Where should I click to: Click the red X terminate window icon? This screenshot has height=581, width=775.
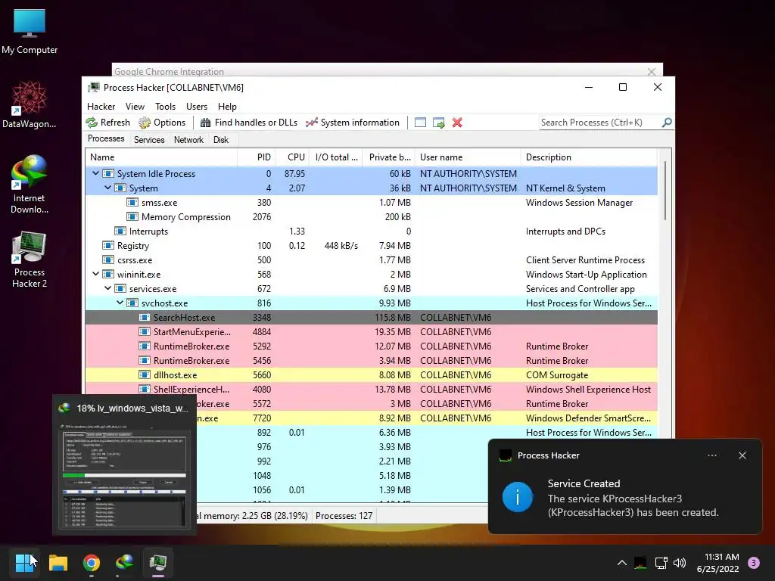coord(457,123)
